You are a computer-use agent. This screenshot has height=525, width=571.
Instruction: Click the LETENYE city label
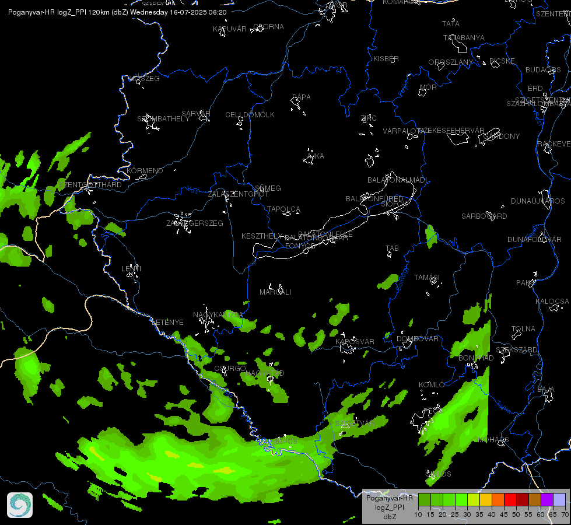pos(167,323)
